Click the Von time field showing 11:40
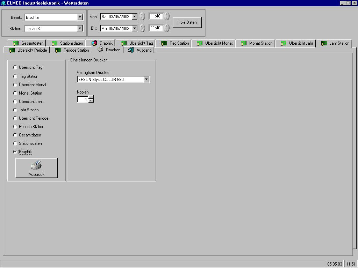The width and height of the screenshot is (358, 268). click(x=155, y=16)
